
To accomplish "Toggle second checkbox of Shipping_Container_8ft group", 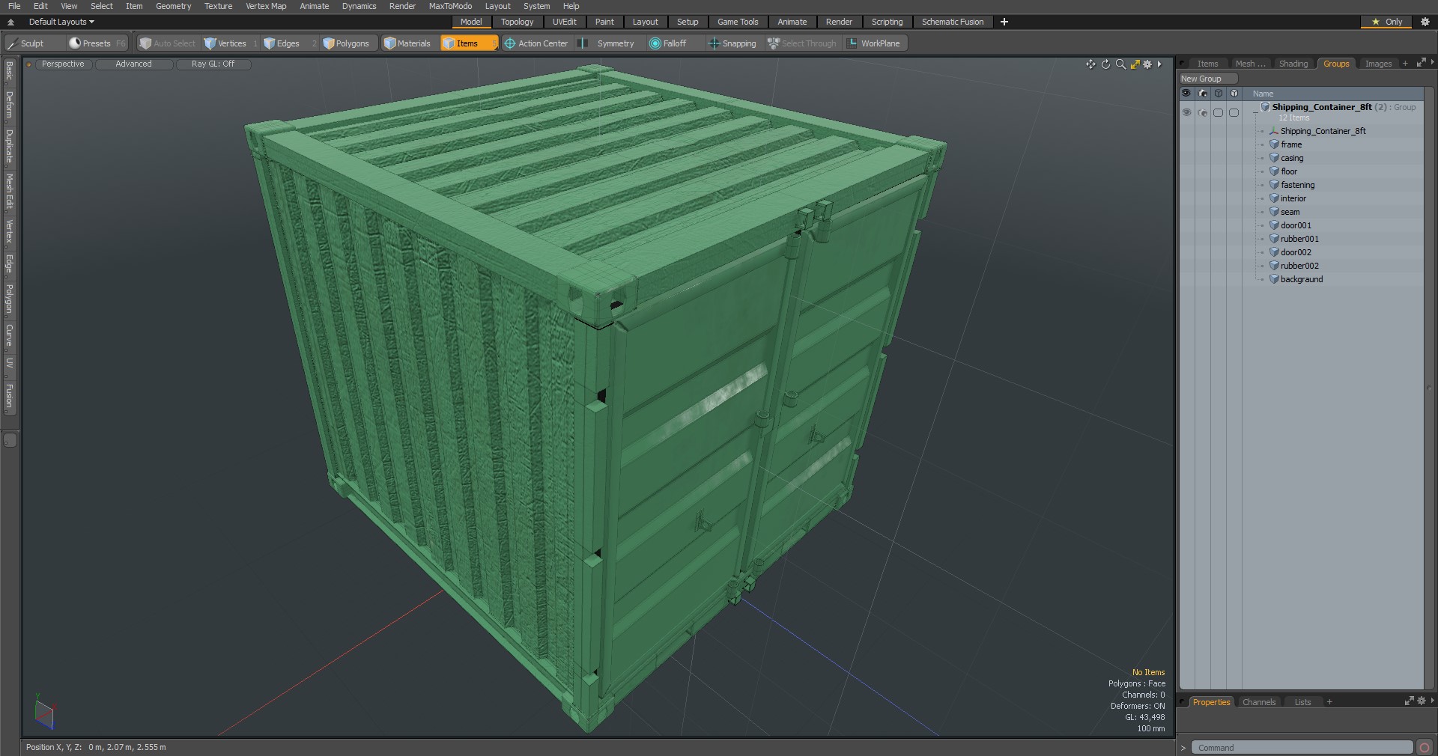I will click(x=1234, y=112).
